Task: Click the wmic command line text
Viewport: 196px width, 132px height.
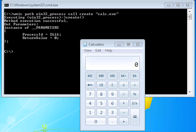Action: tap(61, 14)
